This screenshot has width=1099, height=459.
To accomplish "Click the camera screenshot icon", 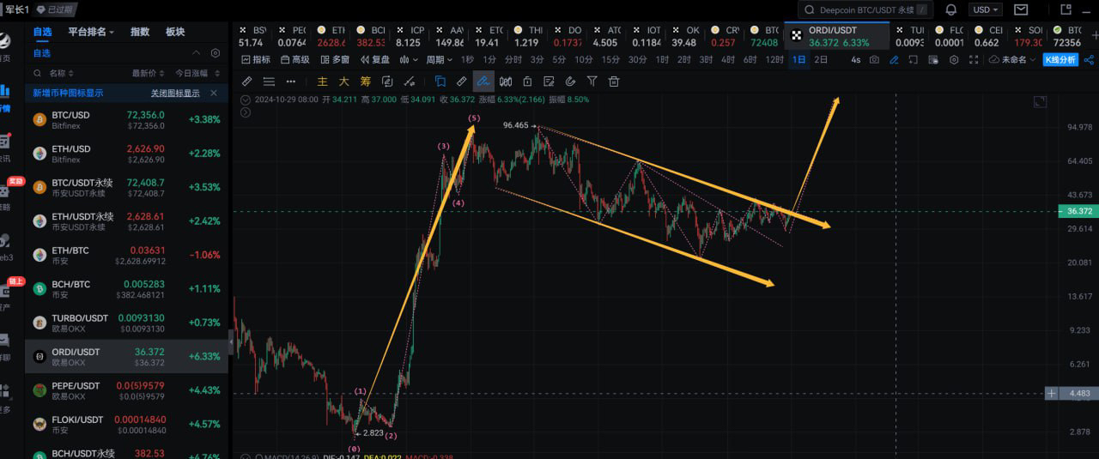I will pyautogui.click(x=874, y=60).
